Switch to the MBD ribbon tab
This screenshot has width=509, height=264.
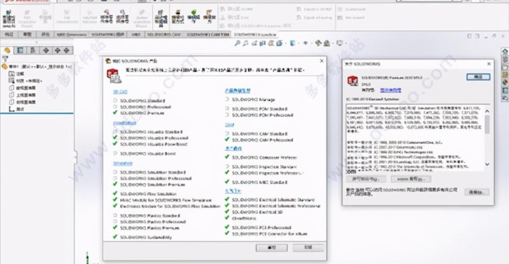coord(136,34)
